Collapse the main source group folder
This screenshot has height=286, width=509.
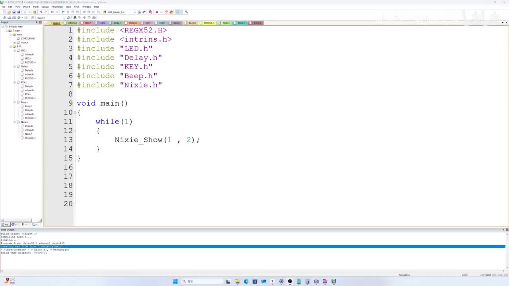pyautogui.click(x=10, y=35)
